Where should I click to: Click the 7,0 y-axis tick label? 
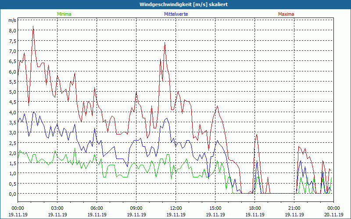tap(11, 51)
